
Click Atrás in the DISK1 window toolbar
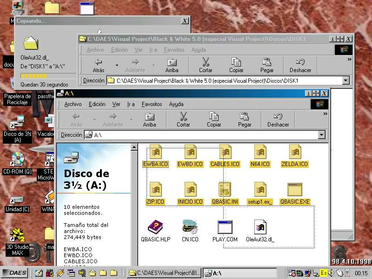[x=99, y=66]
